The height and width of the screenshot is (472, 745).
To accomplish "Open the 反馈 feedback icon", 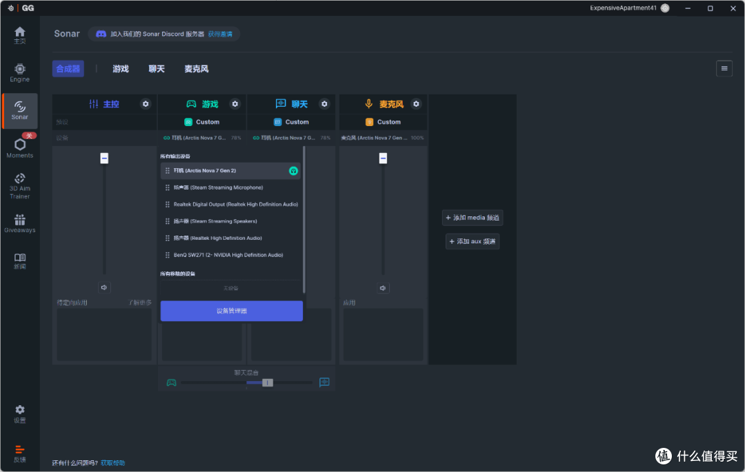I will point(19,453).
